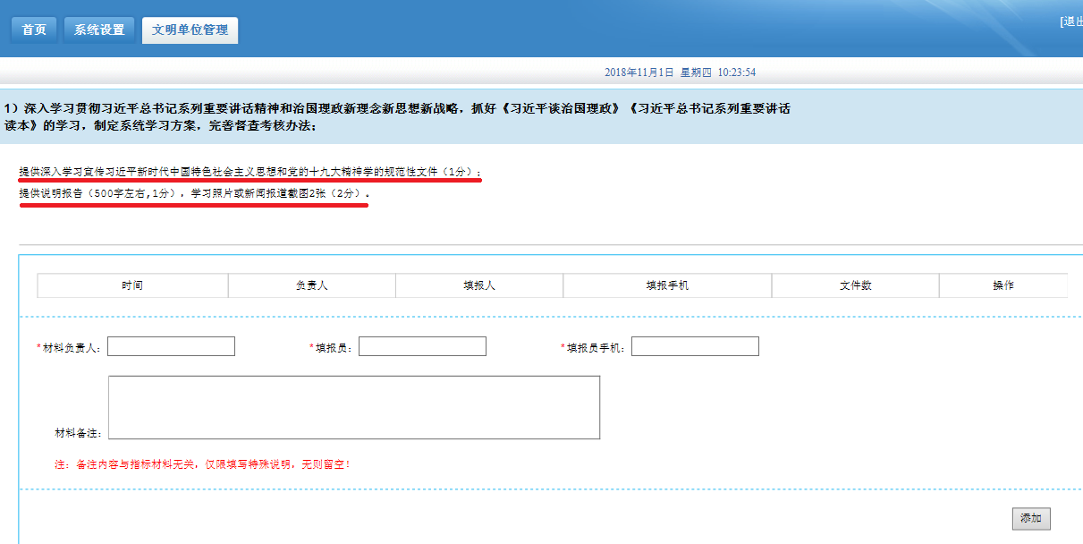
Task: Click the underlined 提供说明报告 requirement line
Action: click(192, 193)
